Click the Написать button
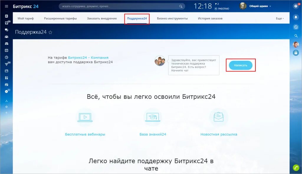Screen dimensions: 302x174 [241, 65]
